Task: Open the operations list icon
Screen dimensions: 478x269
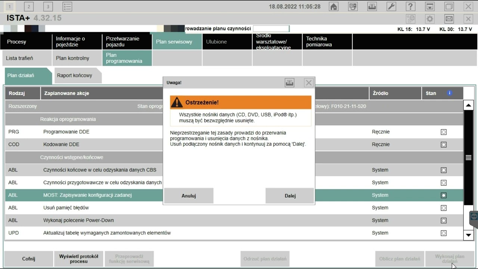Action: [x=67, y=6]
